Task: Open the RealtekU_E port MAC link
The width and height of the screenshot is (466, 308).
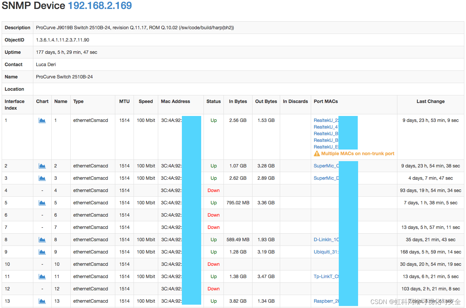Action: click(x=326, y=147)
